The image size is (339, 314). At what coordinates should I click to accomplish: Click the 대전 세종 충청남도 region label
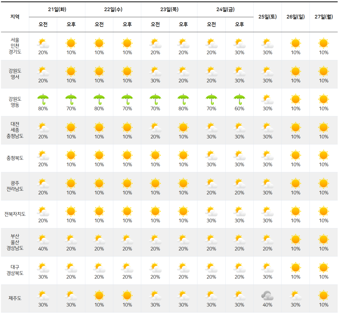[x=15, y=130]
